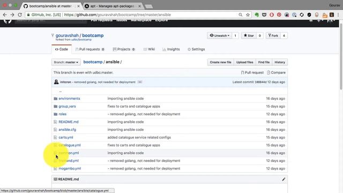Open the README.md file link

pyautogui.click(x=69, y=122)
